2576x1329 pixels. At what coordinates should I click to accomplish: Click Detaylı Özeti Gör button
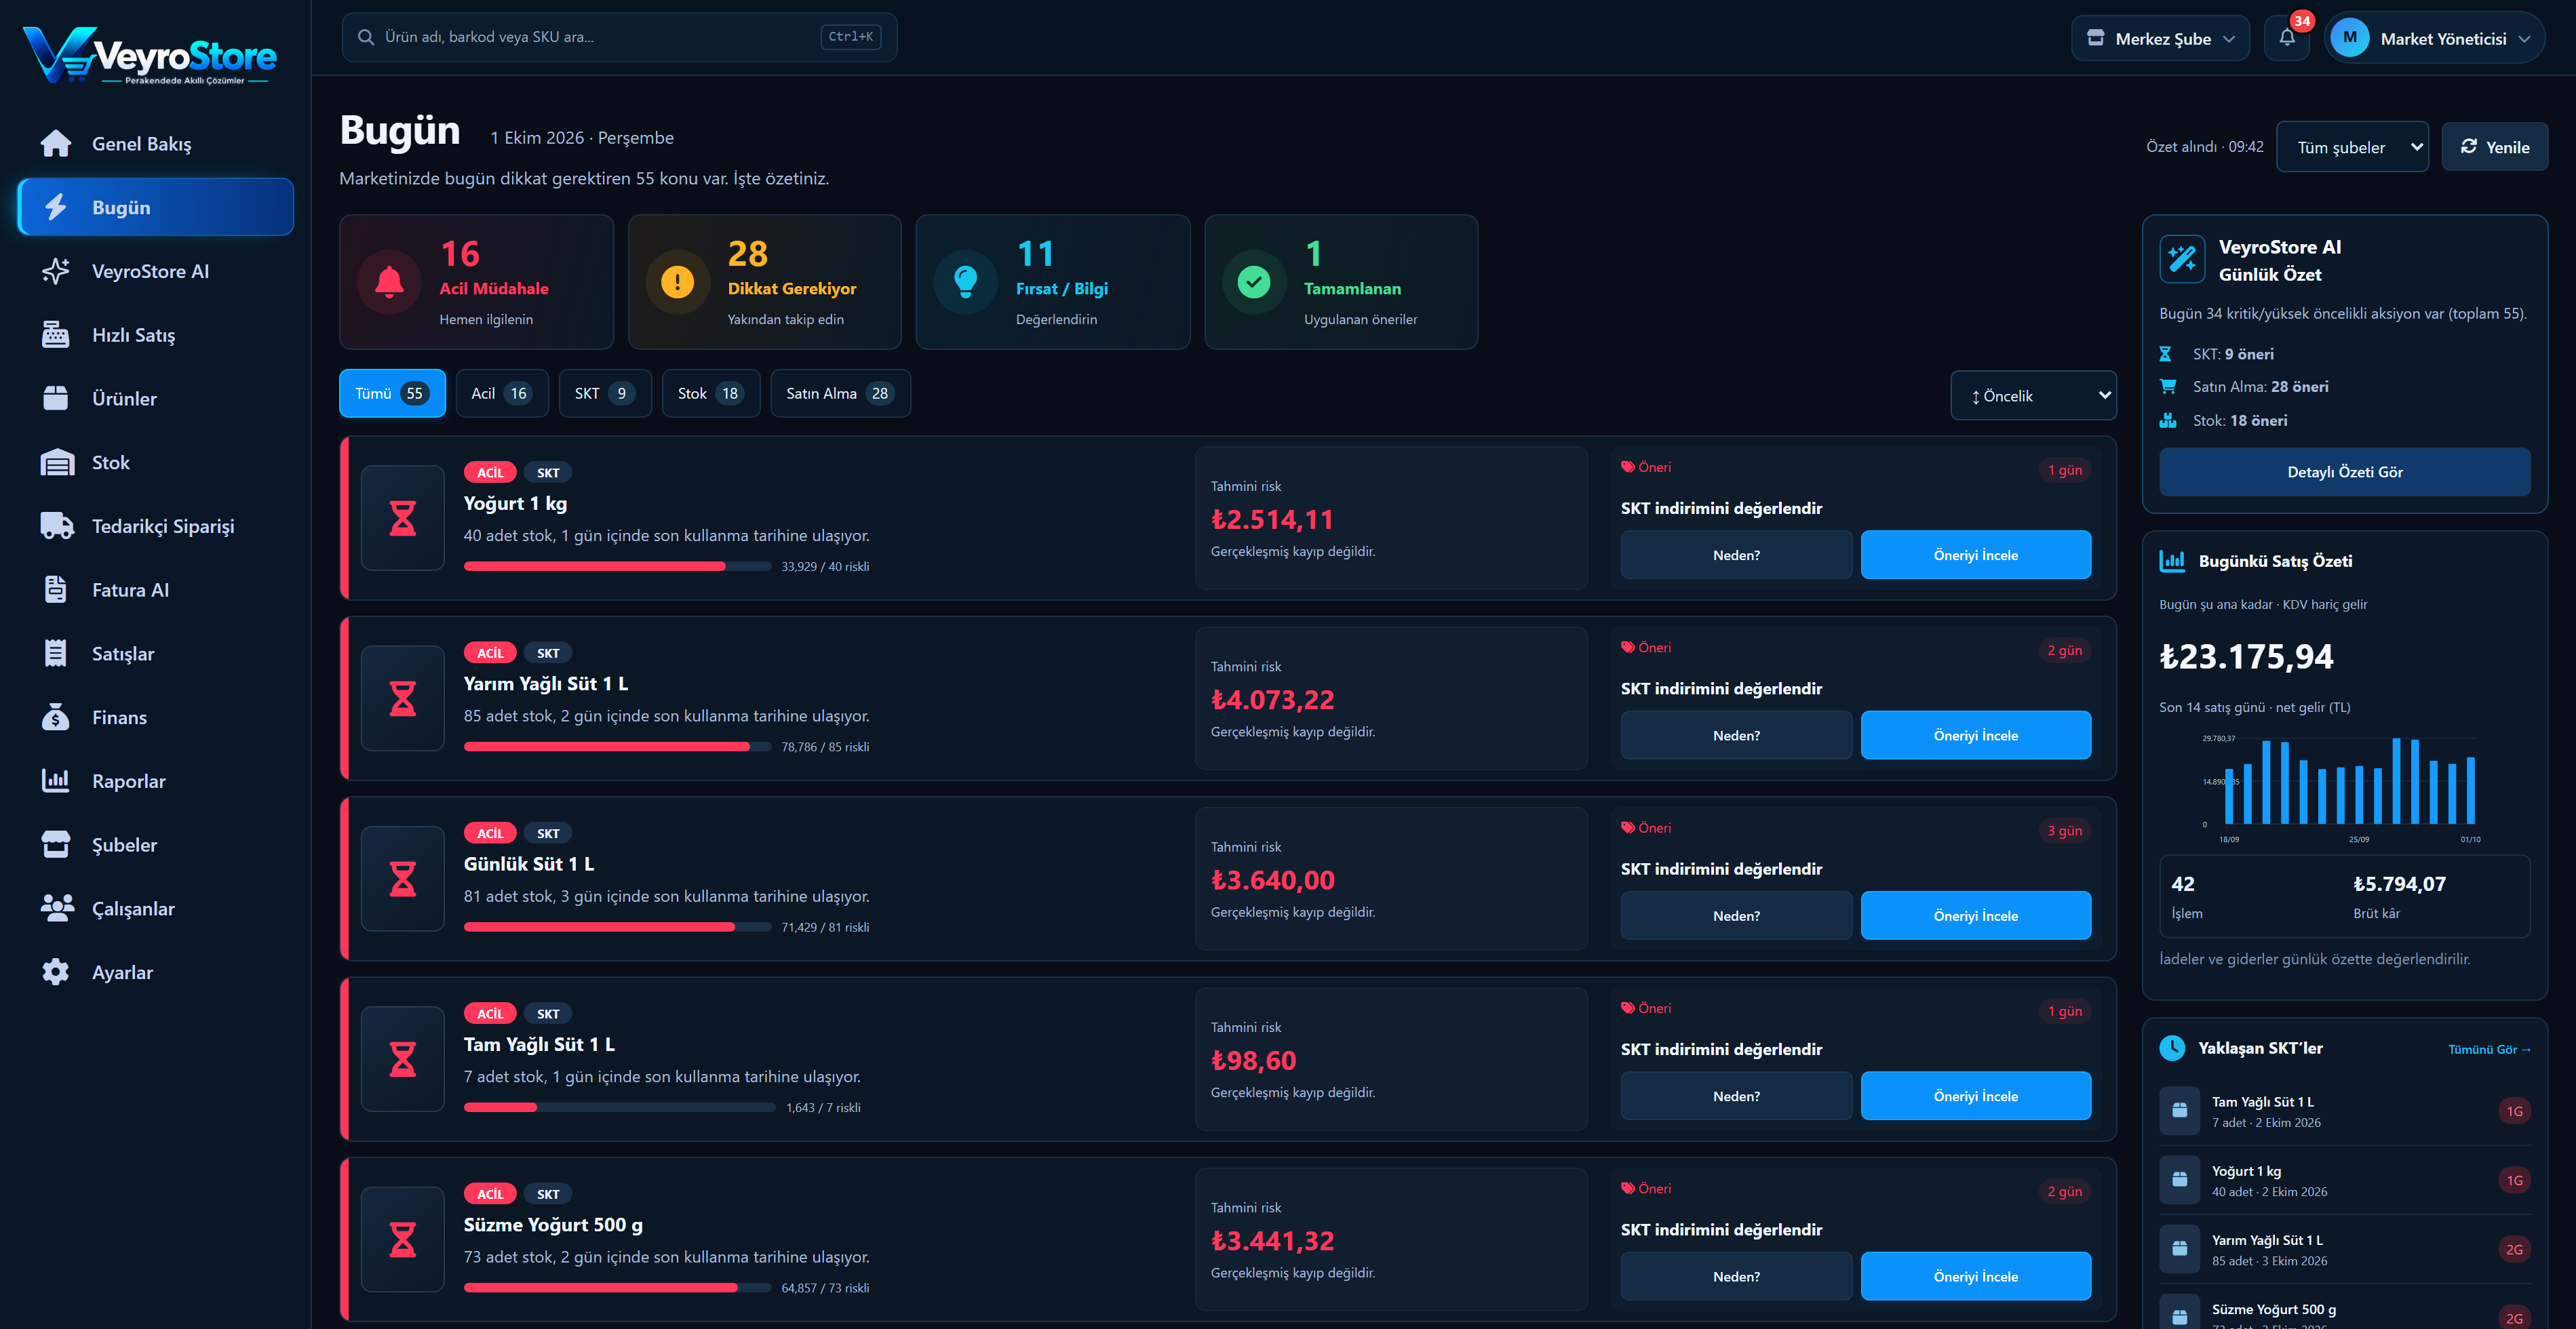2344,472
